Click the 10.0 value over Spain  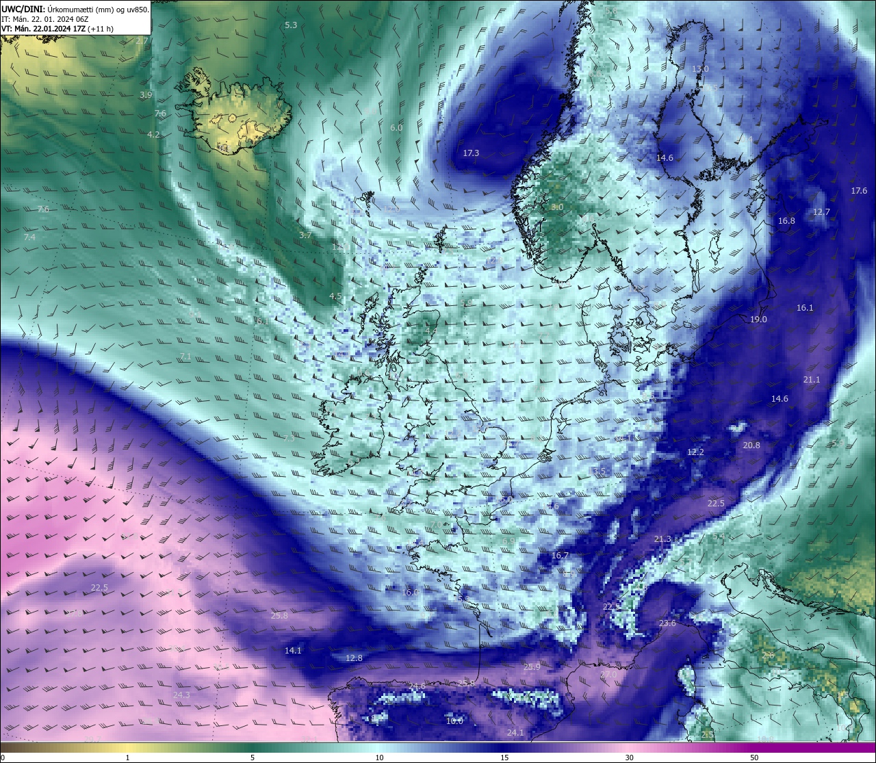454,721
